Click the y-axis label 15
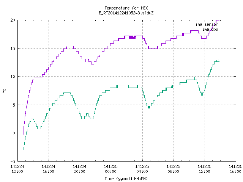The width and height of the screenshot is (243, 182). (x=13, y=49)
